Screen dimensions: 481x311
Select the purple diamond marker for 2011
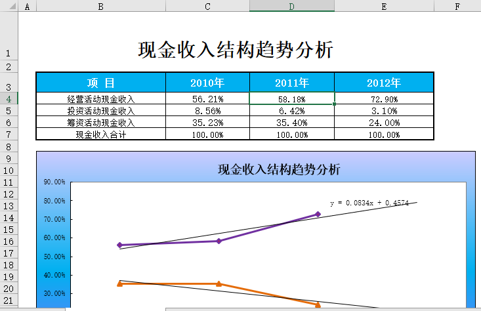pyautogui.click(x=219, y=241)
